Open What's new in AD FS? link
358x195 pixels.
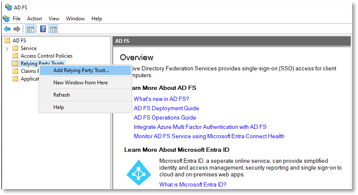click(161, 99)
